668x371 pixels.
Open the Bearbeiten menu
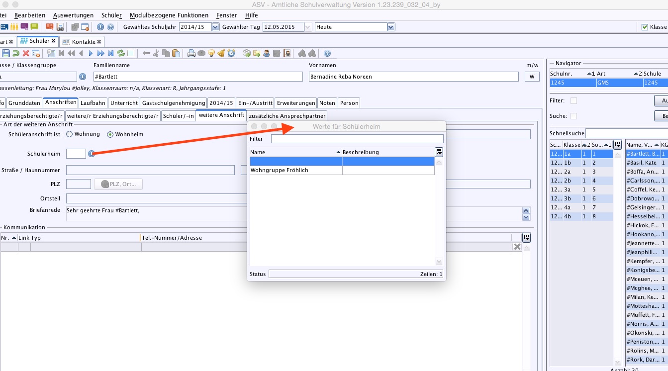coord(30,15)
